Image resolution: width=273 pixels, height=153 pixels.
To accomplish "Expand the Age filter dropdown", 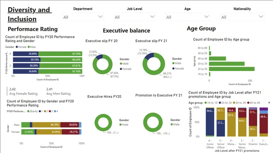I will coord(187,17).
